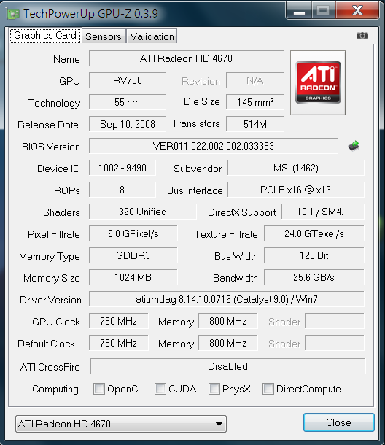
Task: Click the GPU-Z title bar app icon
Action: 13,14
